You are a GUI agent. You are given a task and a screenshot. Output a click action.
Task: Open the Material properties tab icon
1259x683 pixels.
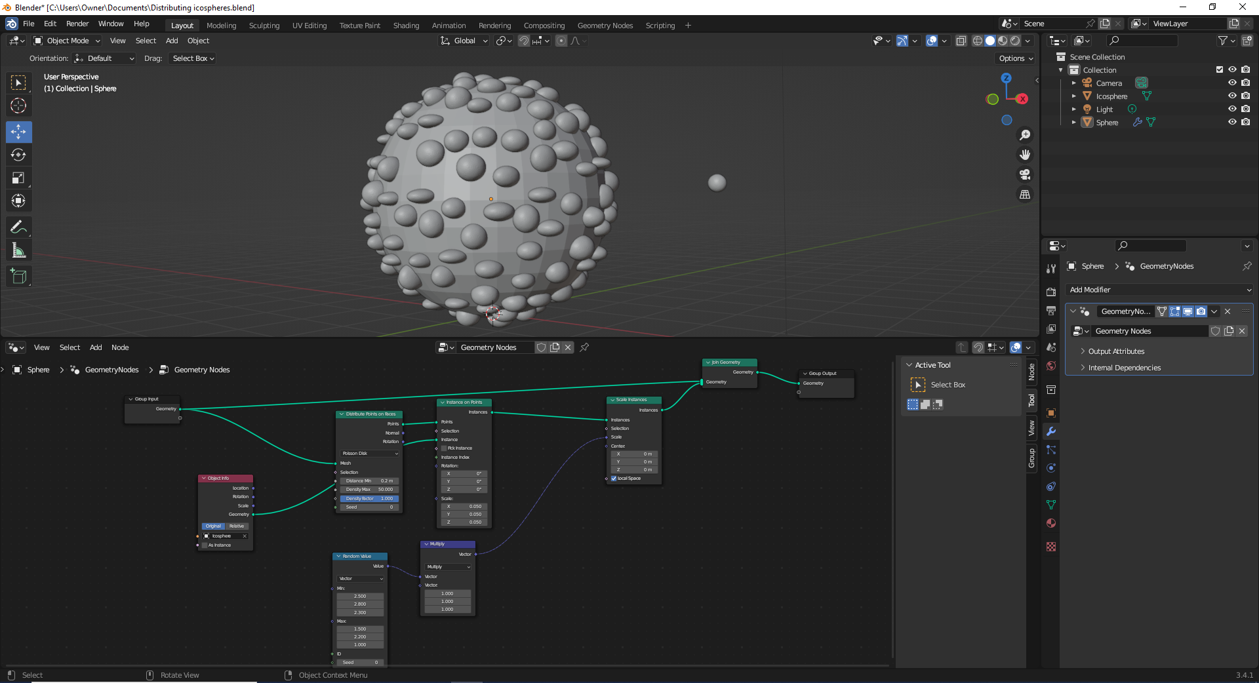(1051, 523)
